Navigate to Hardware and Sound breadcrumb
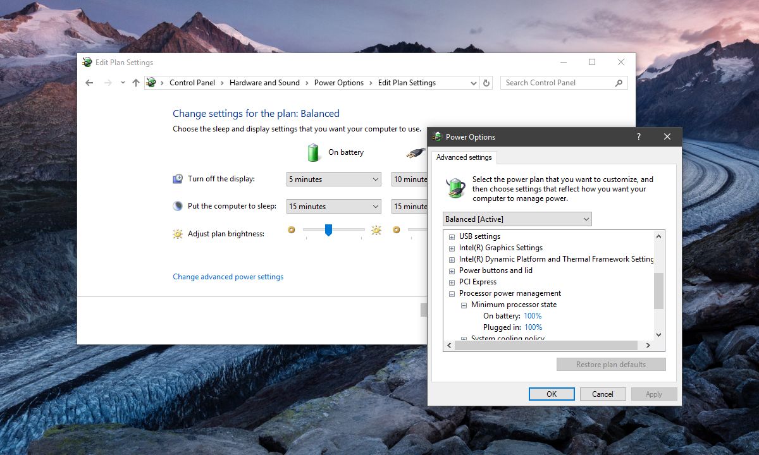This screenshot has height=455, width=759. pyautogui.click(x=264, y=83)
